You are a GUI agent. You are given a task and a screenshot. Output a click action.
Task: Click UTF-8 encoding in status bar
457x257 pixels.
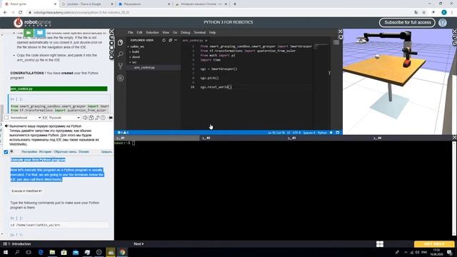coord(296,133)
